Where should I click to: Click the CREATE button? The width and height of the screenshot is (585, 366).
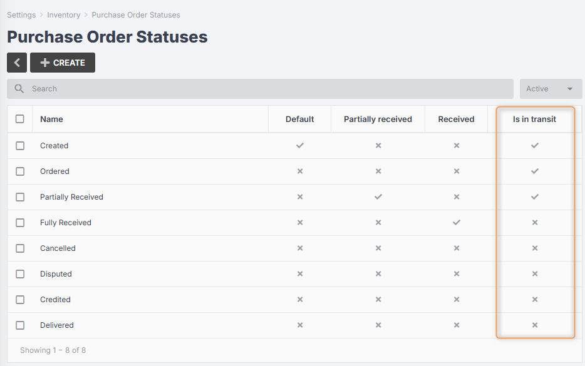pyautogui.click(x=63, y=63)
